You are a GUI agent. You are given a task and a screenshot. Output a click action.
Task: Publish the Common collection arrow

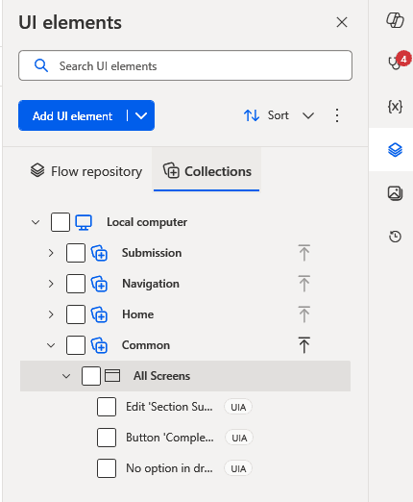[304, 345]
